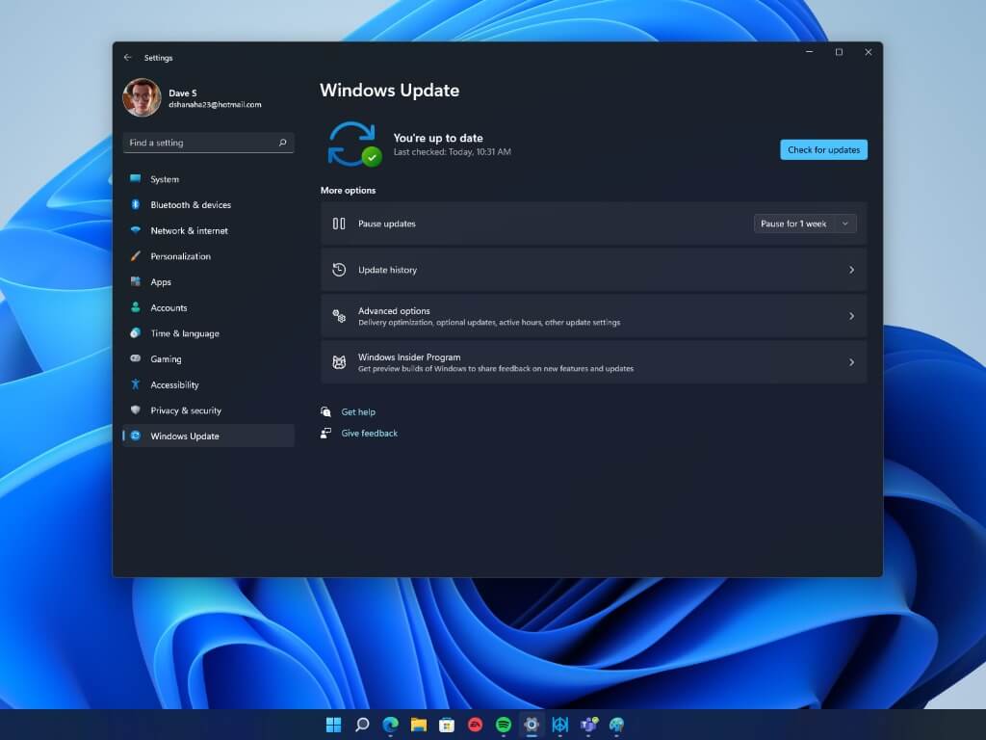986x740 pixels.
Task: Click the Pause updates pause icon
Action: point(339,224)
